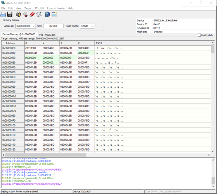
Task: Open the globe toolbar icon
Action: pyautogui.click(x=47, y=14)
